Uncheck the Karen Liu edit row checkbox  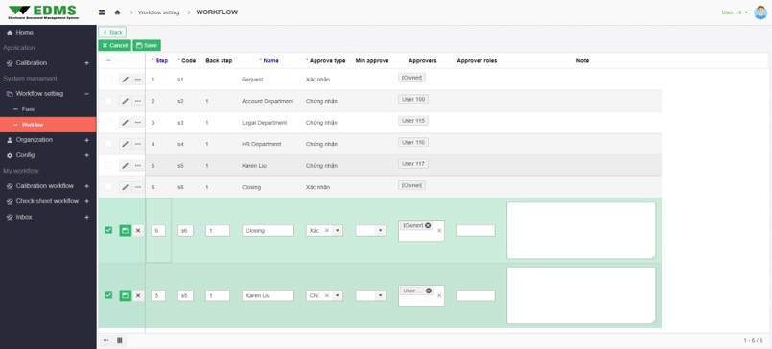108,295
